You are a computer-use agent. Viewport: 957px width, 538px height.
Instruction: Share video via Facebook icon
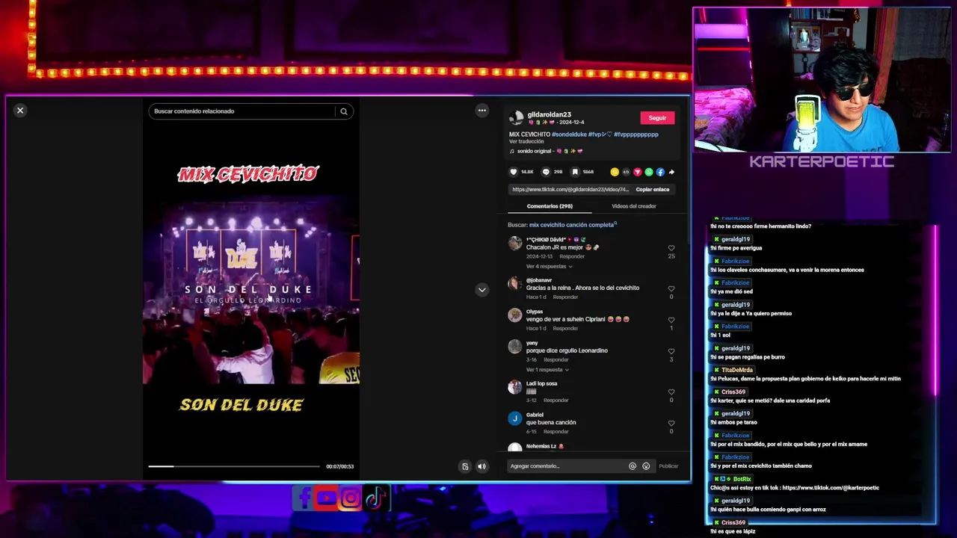click(660, 172)
